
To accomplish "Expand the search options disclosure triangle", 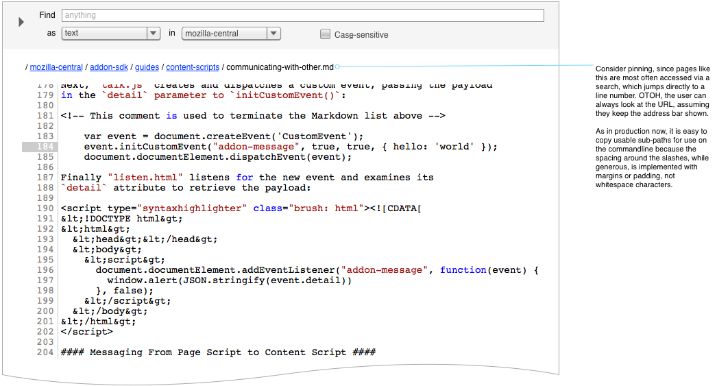I will pyautogui.click(x=21, y=22).
